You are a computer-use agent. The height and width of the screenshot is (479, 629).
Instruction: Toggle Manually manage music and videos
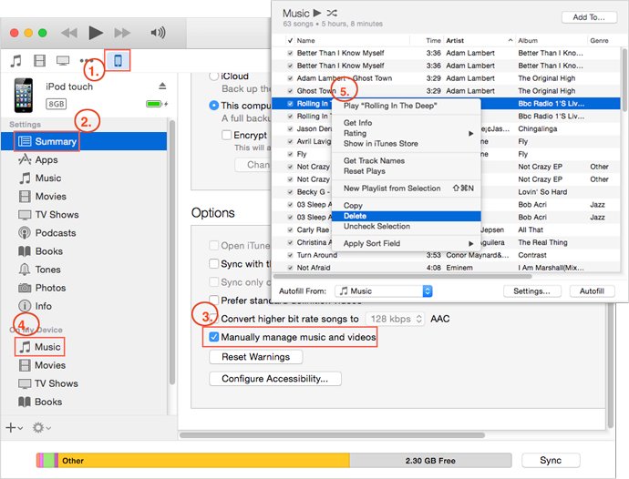click(x=214, y=337)
